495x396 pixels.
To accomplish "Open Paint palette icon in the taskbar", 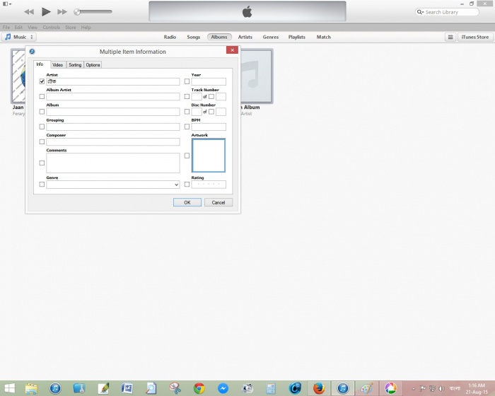I will [367, 388].
